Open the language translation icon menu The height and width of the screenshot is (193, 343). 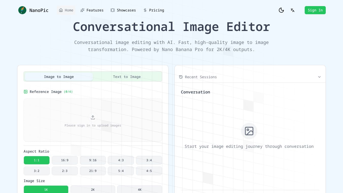click(293, 10)
